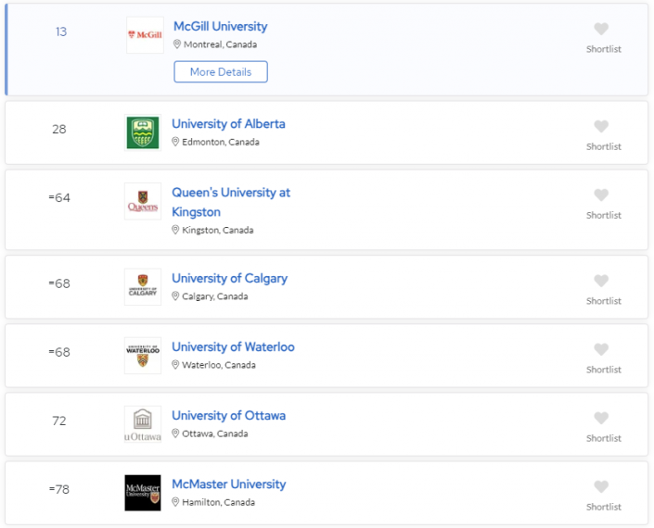654x528 pixels.
Task: Click heart icon beside University of Waterloo
Action: [x=601, y=349]
